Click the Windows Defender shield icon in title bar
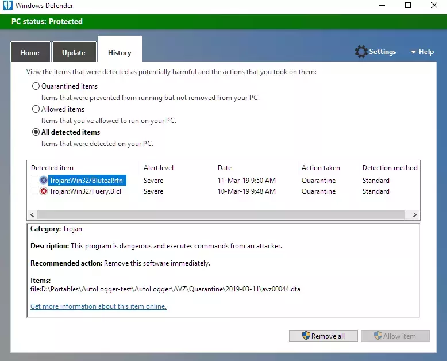 coord(7,5)
